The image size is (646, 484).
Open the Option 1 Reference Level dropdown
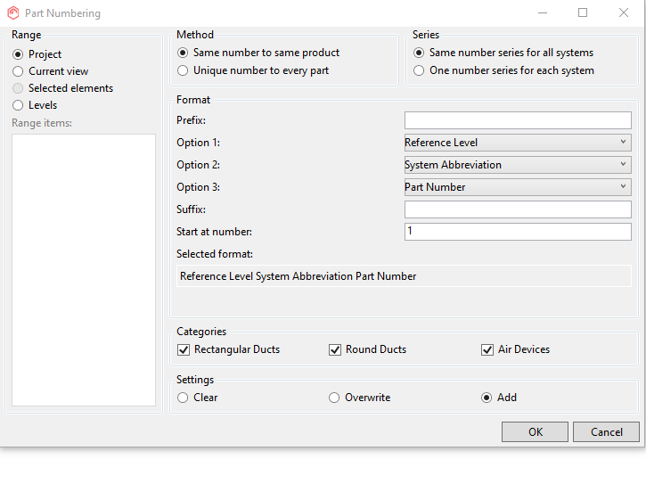click(x=517, y=143)
